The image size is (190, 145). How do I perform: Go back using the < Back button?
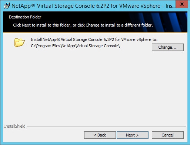click(x=100, y=135)
